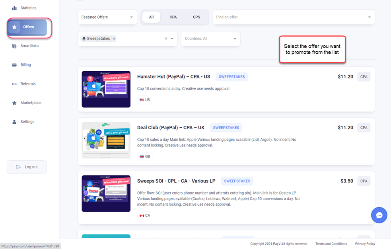Viewport: 391px width, 249px height.
Task: Click the Referrals link icon
Action: click(14, 84)
